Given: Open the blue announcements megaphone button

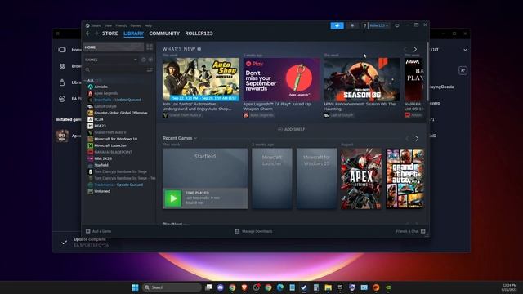Looking at the screenshot, I should pos(337,25).
